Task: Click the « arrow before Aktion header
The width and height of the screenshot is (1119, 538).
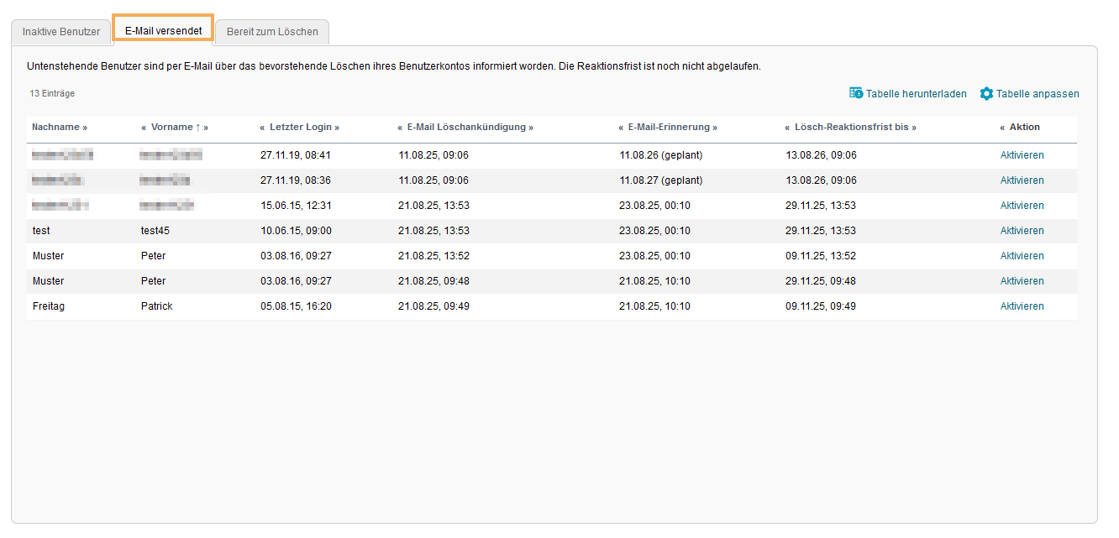Action: tap(1002, 128)
